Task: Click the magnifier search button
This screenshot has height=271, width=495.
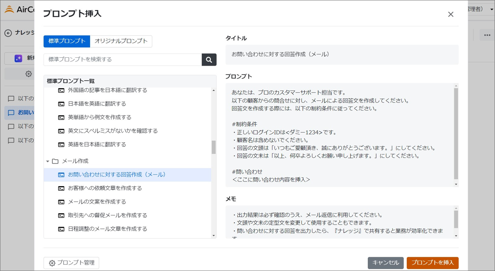Action: coord(209,60)
